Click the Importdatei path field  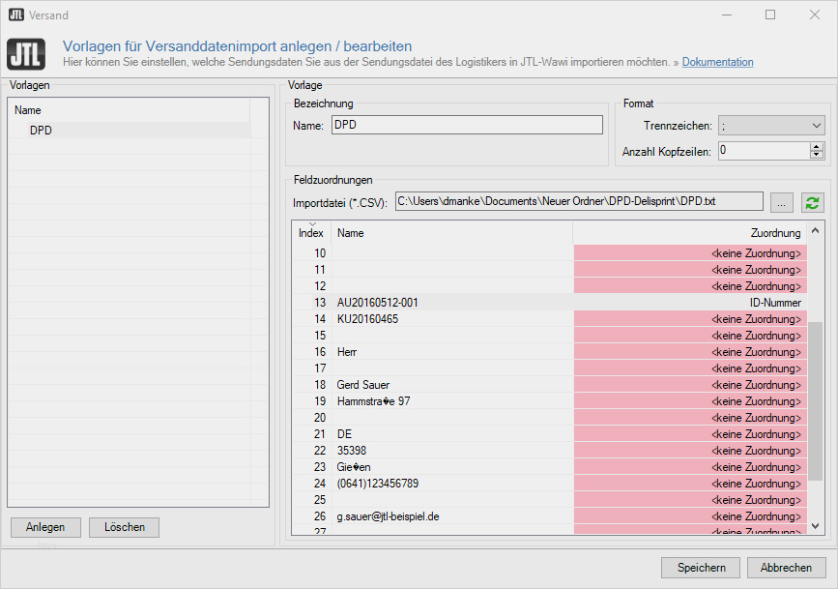(579, 201)
